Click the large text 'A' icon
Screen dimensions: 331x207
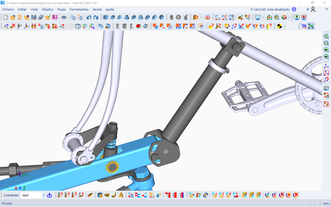tap(121, 195)
